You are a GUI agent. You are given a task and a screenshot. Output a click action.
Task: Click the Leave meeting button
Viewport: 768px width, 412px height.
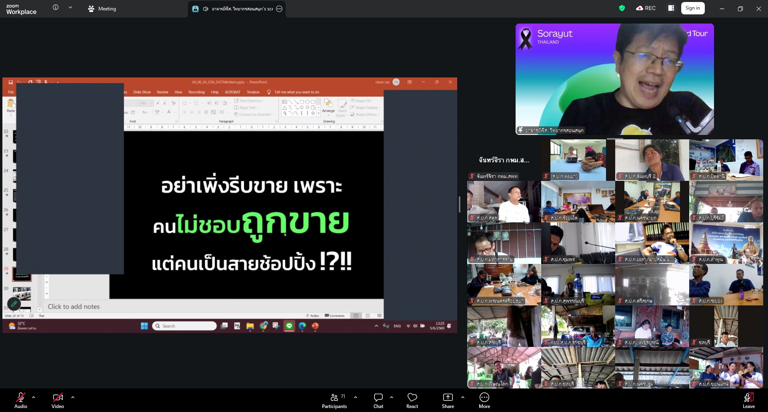click(749, 400)
